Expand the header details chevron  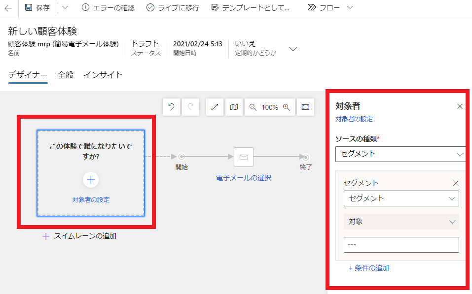[x=293, y=49]
